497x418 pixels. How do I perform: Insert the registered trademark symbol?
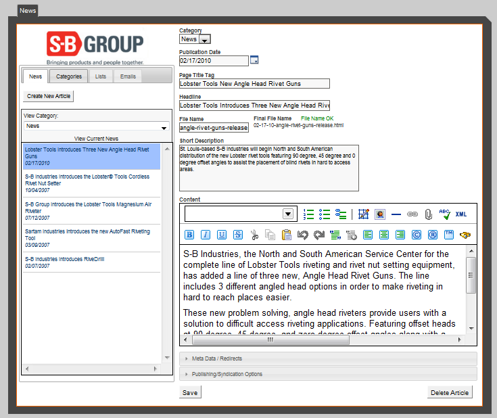433,235
